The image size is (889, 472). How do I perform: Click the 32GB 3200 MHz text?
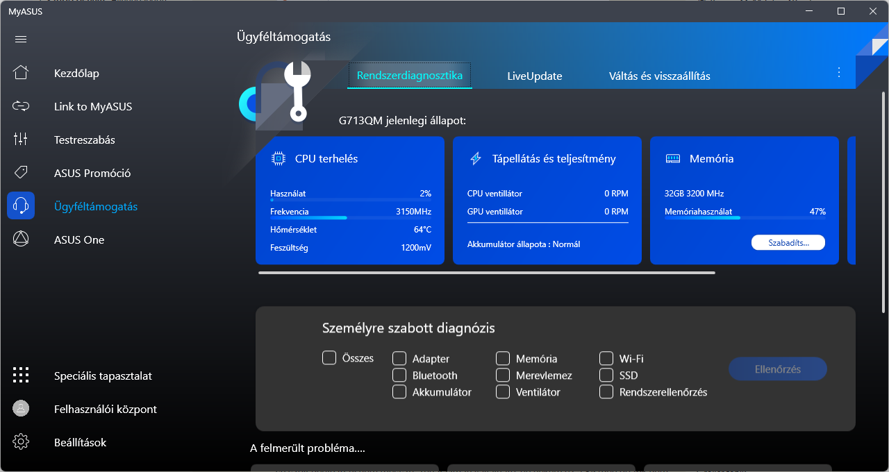tap(694, 194)
